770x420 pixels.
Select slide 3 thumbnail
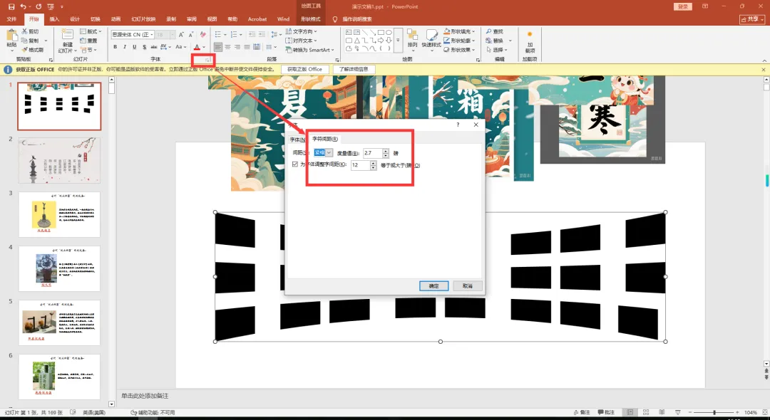point(59,215)
